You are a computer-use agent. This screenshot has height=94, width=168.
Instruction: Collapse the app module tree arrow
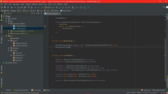4,16
